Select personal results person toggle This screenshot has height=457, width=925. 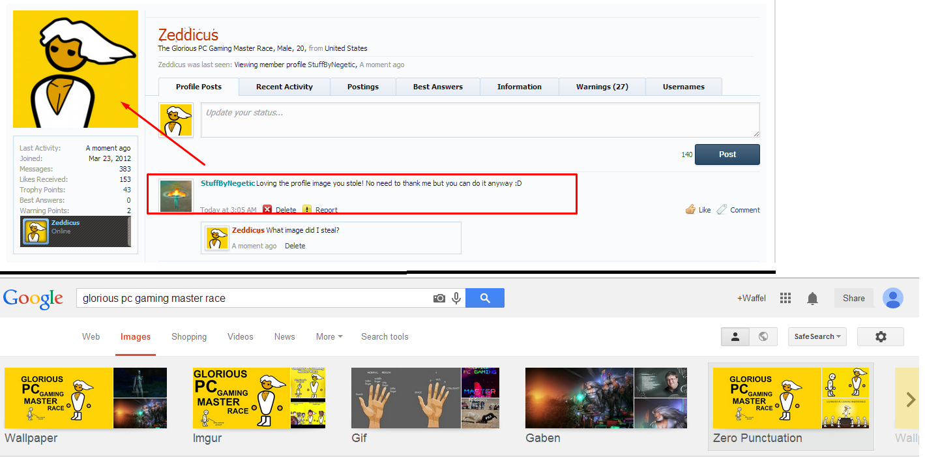click(735, 336)
